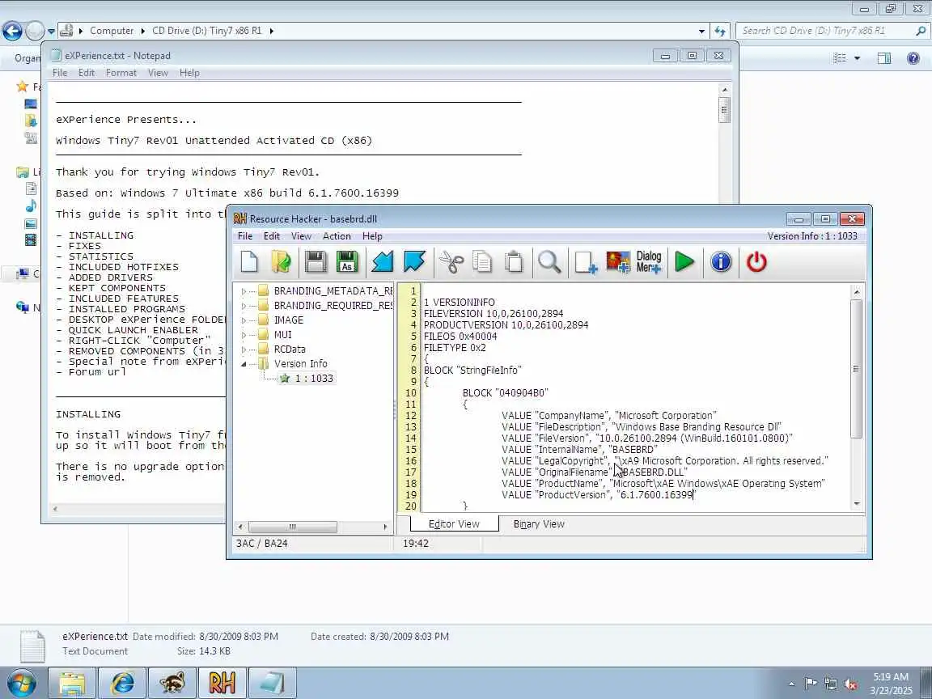This screenshot has width=932, height=699.
Task: Open Notepad File menu
Action: click(x=59, y=73)
